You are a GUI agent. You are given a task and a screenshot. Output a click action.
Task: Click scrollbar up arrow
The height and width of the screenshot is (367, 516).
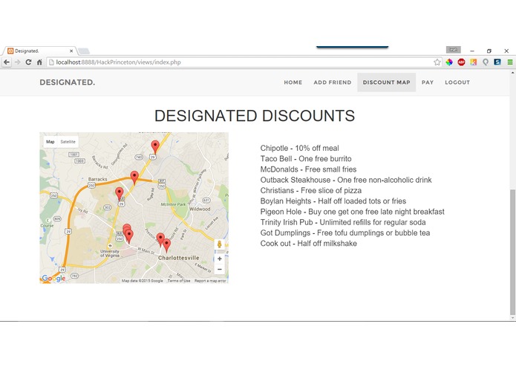[x=512, y=73]
